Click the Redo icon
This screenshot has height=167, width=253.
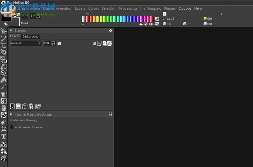coord(4,158)
